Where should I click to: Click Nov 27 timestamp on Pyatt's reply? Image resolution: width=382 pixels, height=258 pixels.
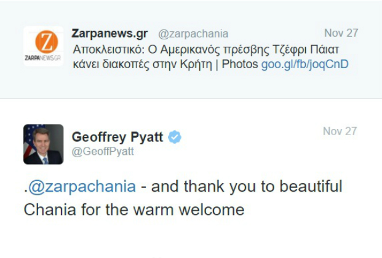pyautogui.click(x=340, y=131)
